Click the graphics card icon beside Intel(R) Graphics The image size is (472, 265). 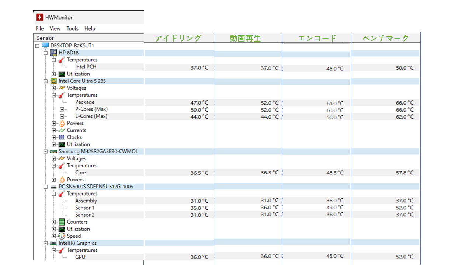53,243
